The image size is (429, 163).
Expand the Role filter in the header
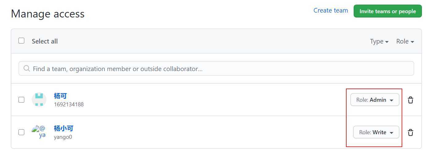coord(405,41)
